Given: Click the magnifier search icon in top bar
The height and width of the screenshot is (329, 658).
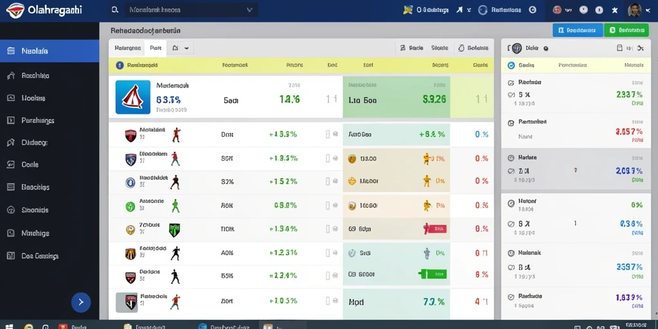Looking at the screenshot, I should (114, 10).
